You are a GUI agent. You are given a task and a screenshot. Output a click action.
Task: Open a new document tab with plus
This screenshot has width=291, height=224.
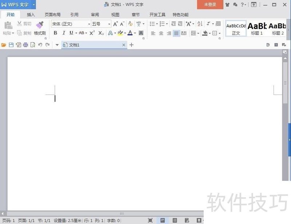tap(132, 45)
